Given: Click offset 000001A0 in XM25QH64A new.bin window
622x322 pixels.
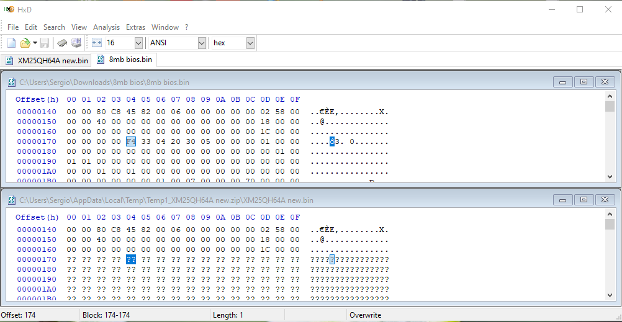Looking at the screenshot, I should pos(37,289).
